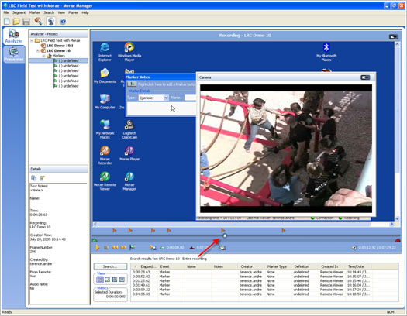Click the edit notes icon in Details
The height and width of the screenshot is (316, 407).
pos(42,178)
